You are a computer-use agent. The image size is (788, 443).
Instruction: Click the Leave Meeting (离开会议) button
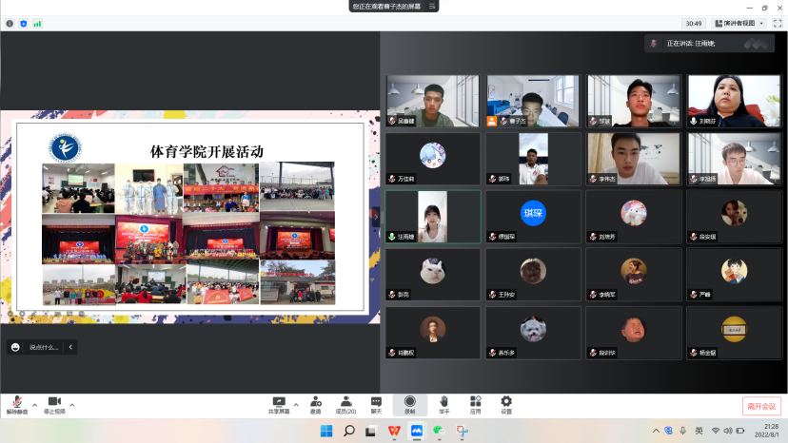(761, 406)
